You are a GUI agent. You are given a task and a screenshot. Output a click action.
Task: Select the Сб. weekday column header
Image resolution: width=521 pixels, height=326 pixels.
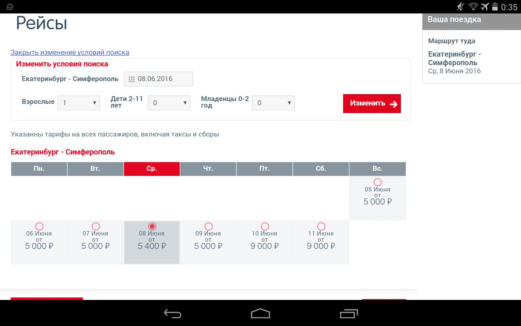[321, 169]
